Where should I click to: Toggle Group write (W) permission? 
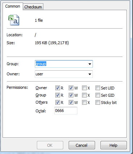click(x=71, y=95)
